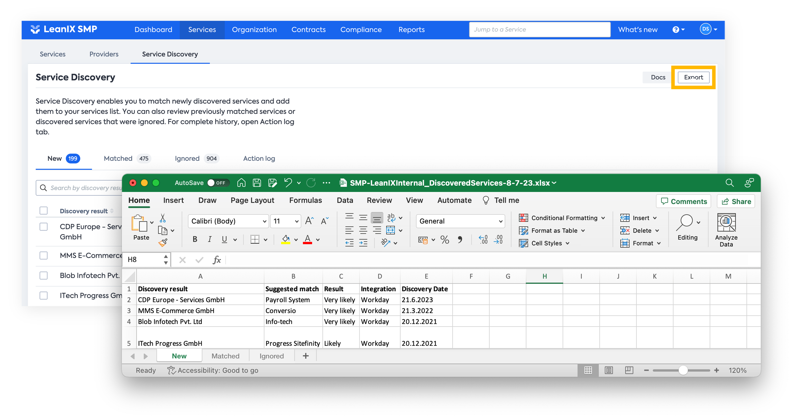The height and width of the screenshot is (420, 794).
Task: Click the font color red swatch button
Action: click(x=308, y=239)
